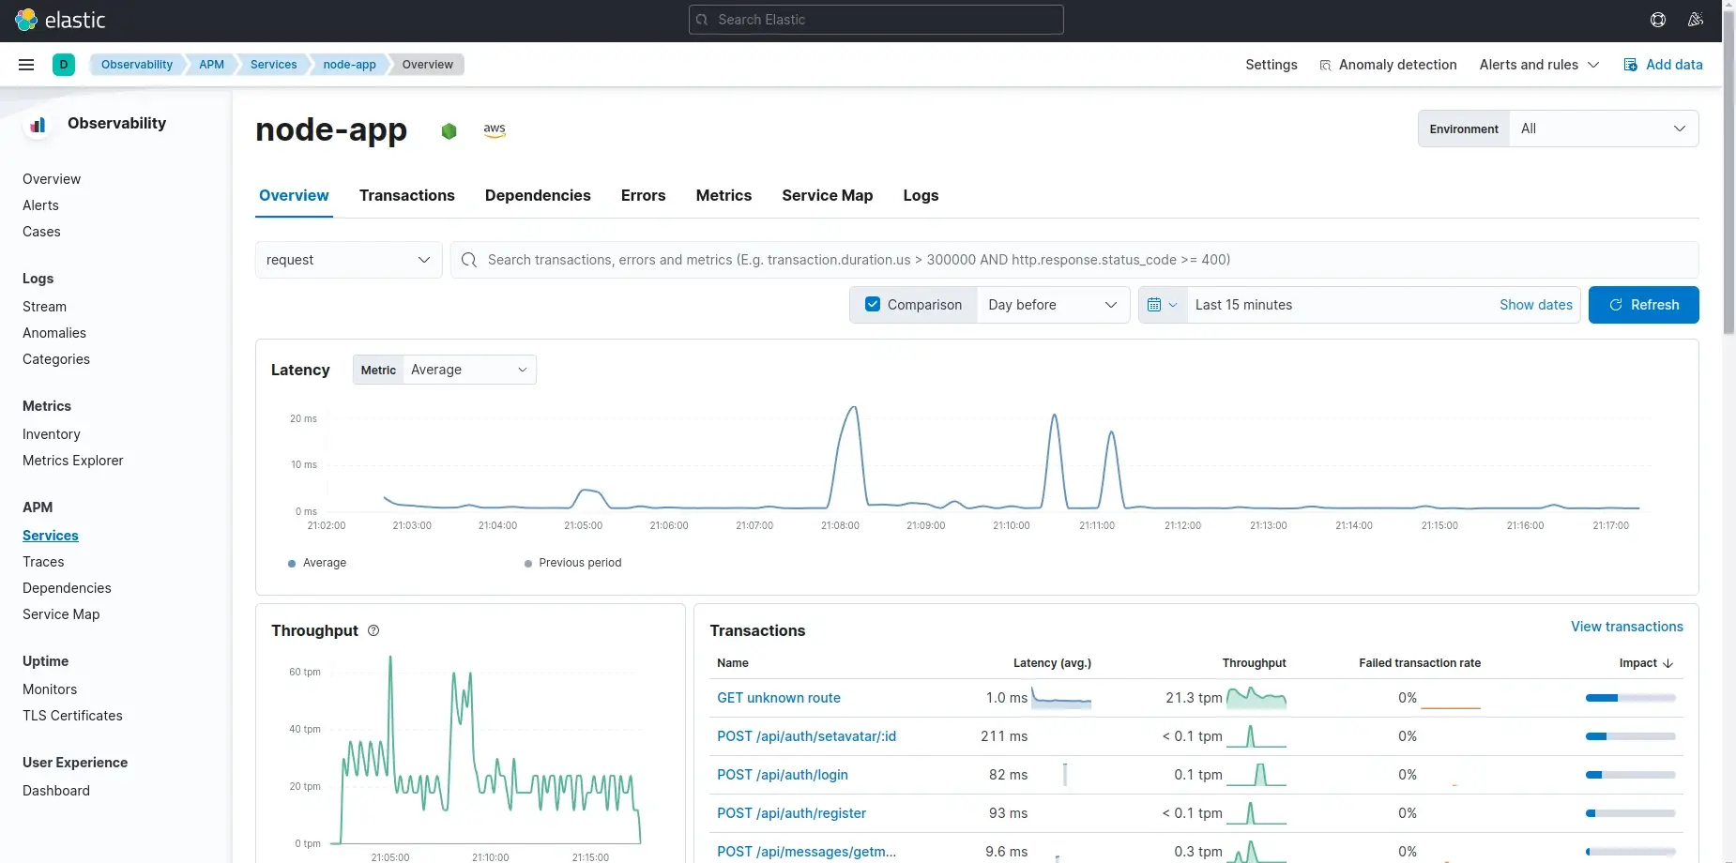Switch to the Service Map tab
The height and width of the screenshot is (863, 1736).
pos(827,195)
